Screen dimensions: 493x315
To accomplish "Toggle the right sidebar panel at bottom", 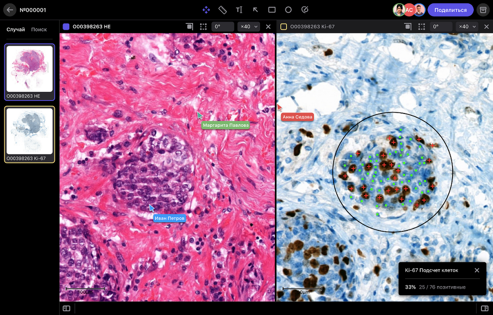I will tap(484, 308).
